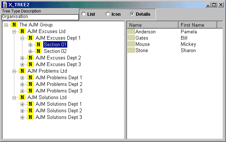This screenshot has width=226, height=142.
Task: Select the Details view radio button
Action: (x=132, y=14)
